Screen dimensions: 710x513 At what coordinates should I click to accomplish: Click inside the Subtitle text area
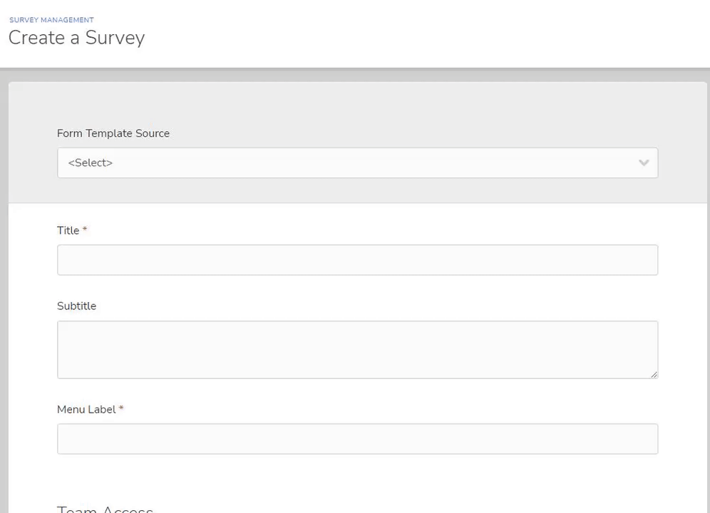point(357,350)
